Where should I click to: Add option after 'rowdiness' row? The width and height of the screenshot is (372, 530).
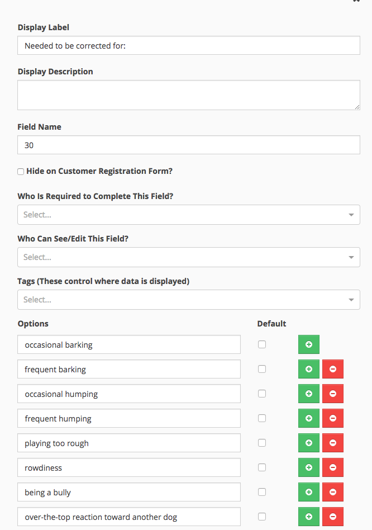coord(308,467)
